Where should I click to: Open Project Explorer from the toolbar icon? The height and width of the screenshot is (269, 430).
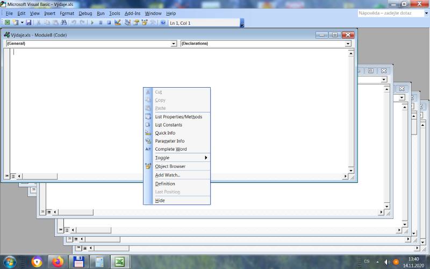point(127,23)
